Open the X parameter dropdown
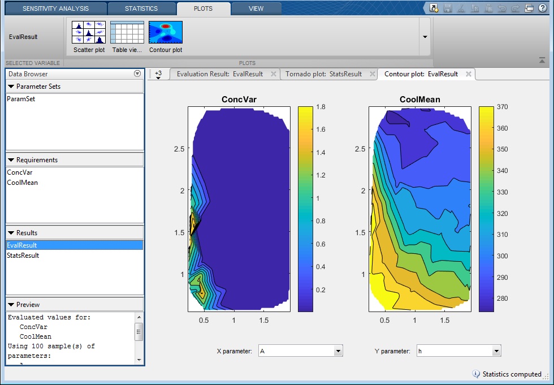The image size is (554, 385). [338, 351]
